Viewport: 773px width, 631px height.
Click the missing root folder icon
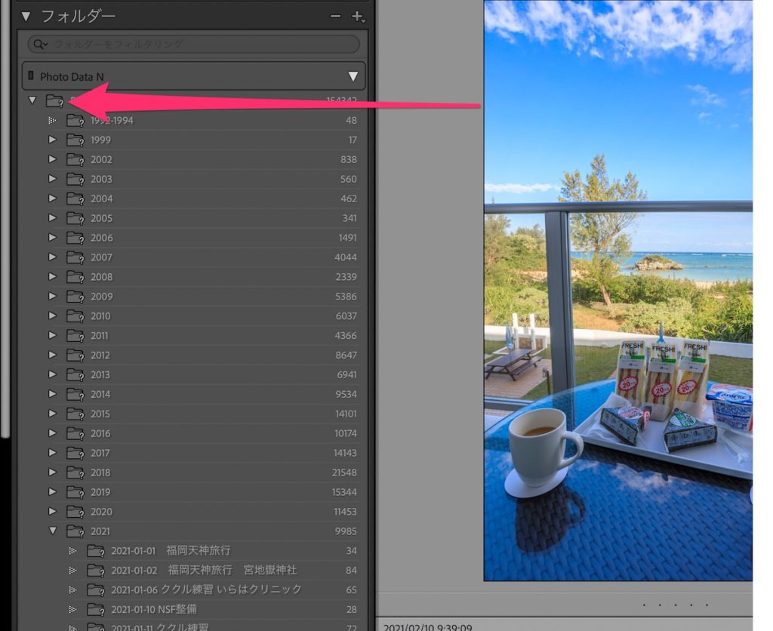[x=54, y=101]
